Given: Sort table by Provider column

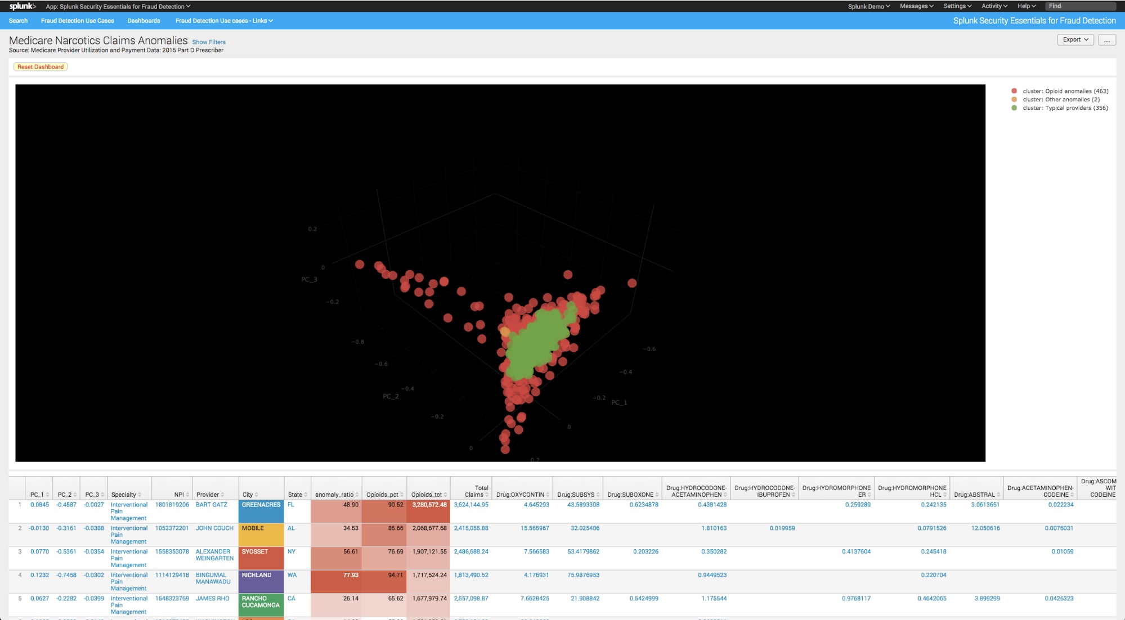Looking at the screenshot, I should click(x=210, y=495).
